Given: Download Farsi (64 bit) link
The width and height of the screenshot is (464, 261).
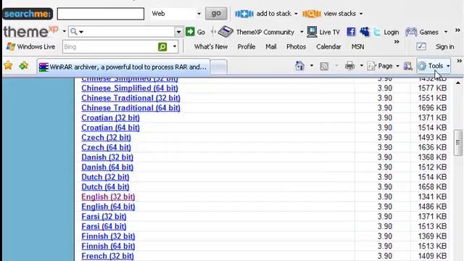Looking at the screenshot, I should [104, 226].
